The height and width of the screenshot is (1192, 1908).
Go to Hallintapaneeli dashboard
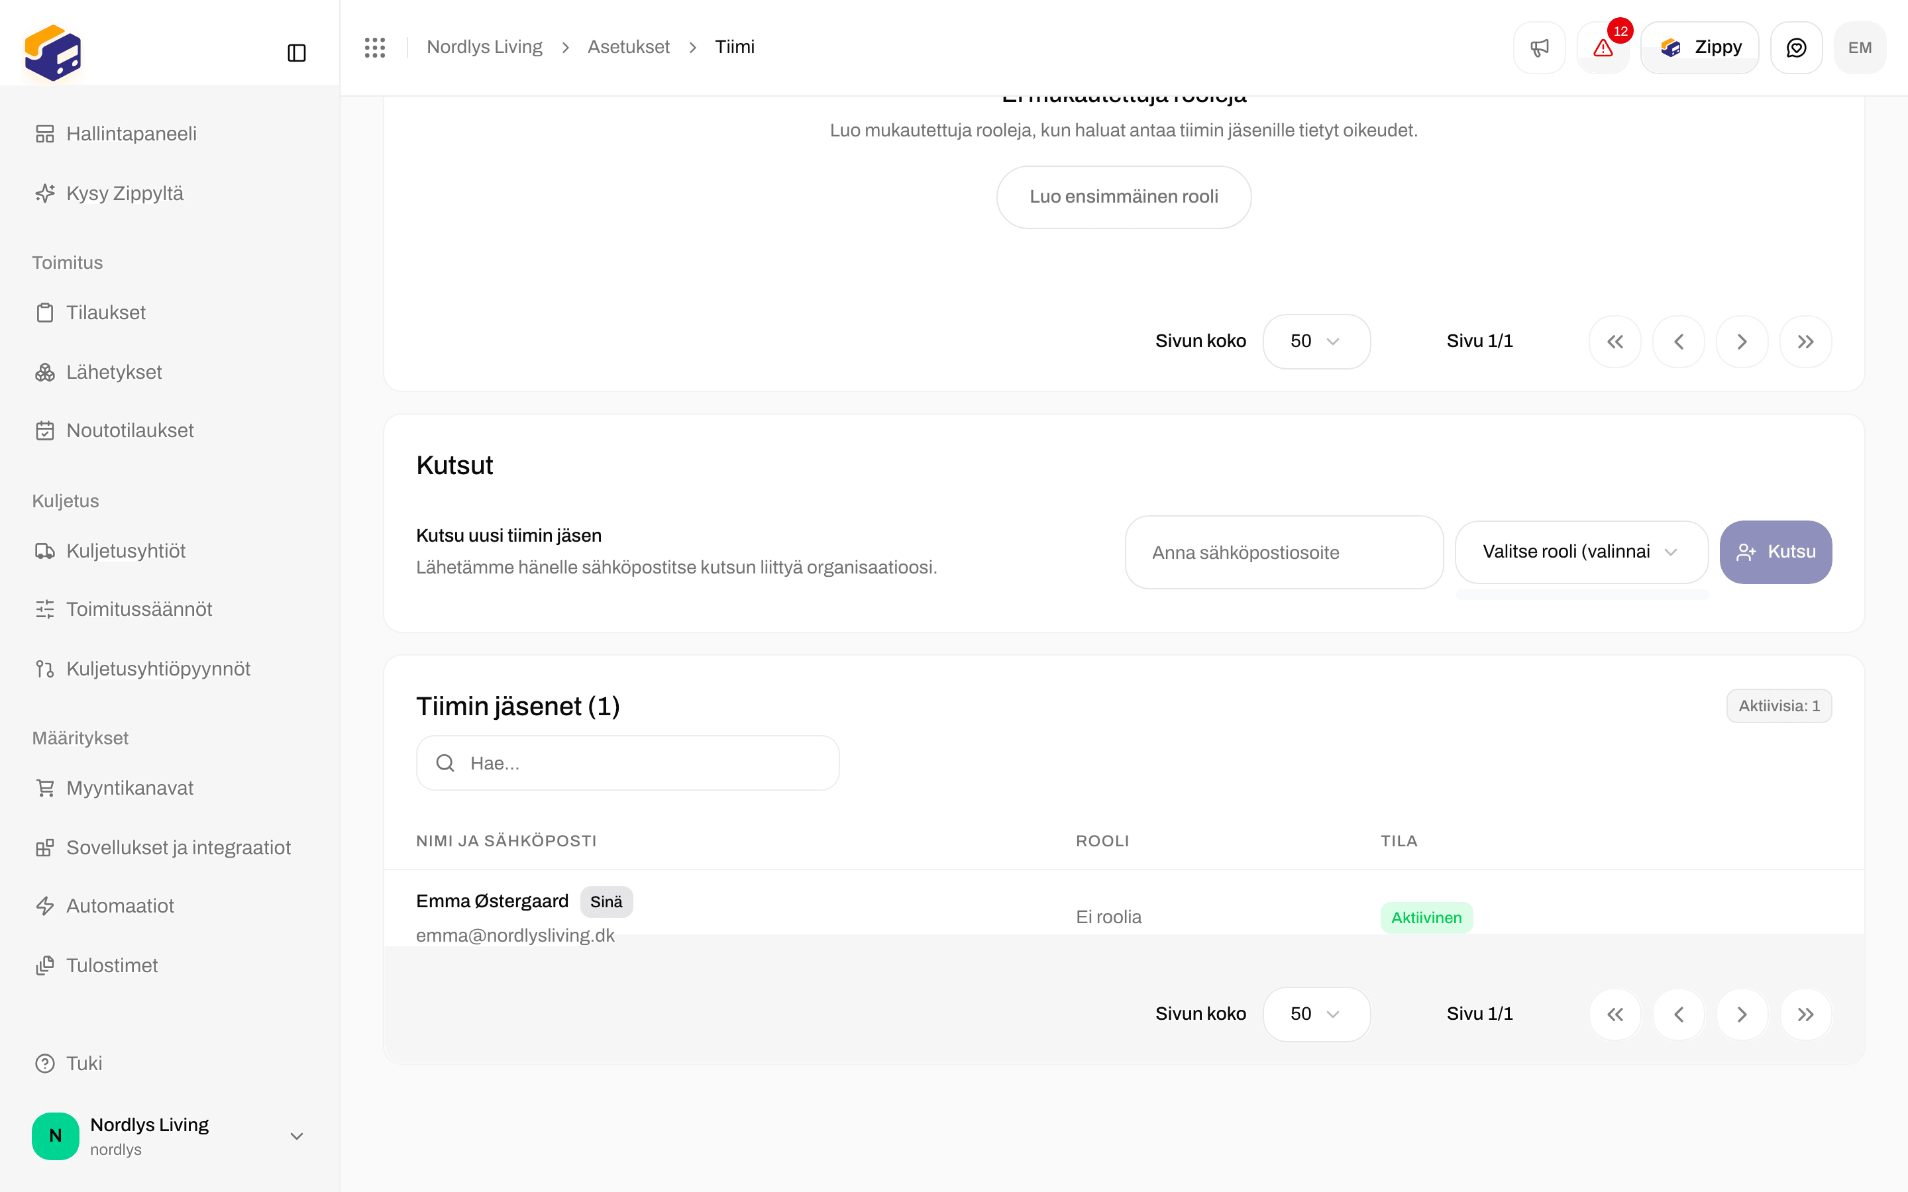click(x=170, y=133)
